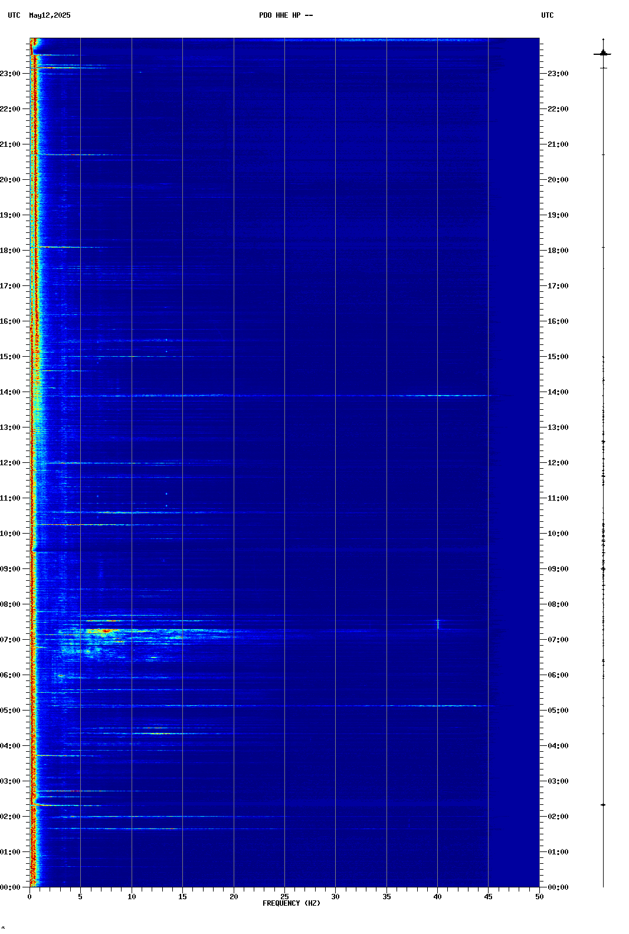
Task: Click the 10 Hz frequency tick label
Action: pyautogui.click(x=132, y=897)
